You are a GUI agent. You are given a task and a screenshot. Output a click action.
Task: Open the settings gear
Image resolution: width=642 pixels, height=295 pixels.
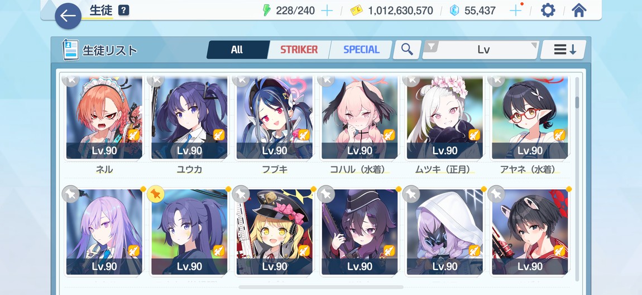coord(548,10)
